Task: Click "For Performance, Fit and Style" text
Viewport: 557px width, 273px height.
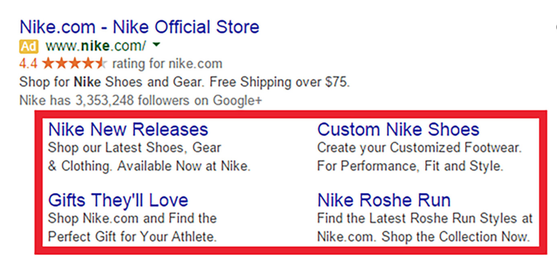Action: click(x=410, y=166)
